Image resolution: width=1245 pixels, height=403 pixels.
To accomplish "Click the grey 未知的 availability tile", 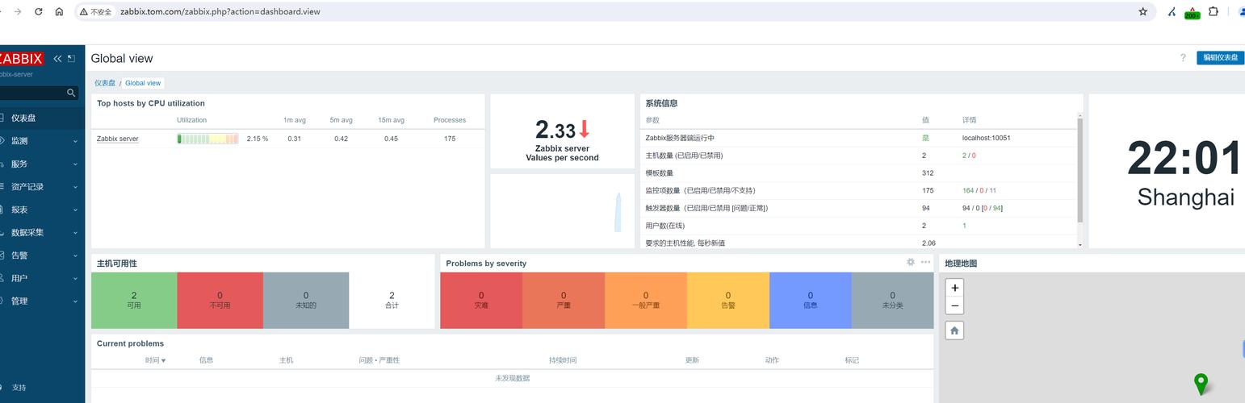I will click(x=306, y=301).
